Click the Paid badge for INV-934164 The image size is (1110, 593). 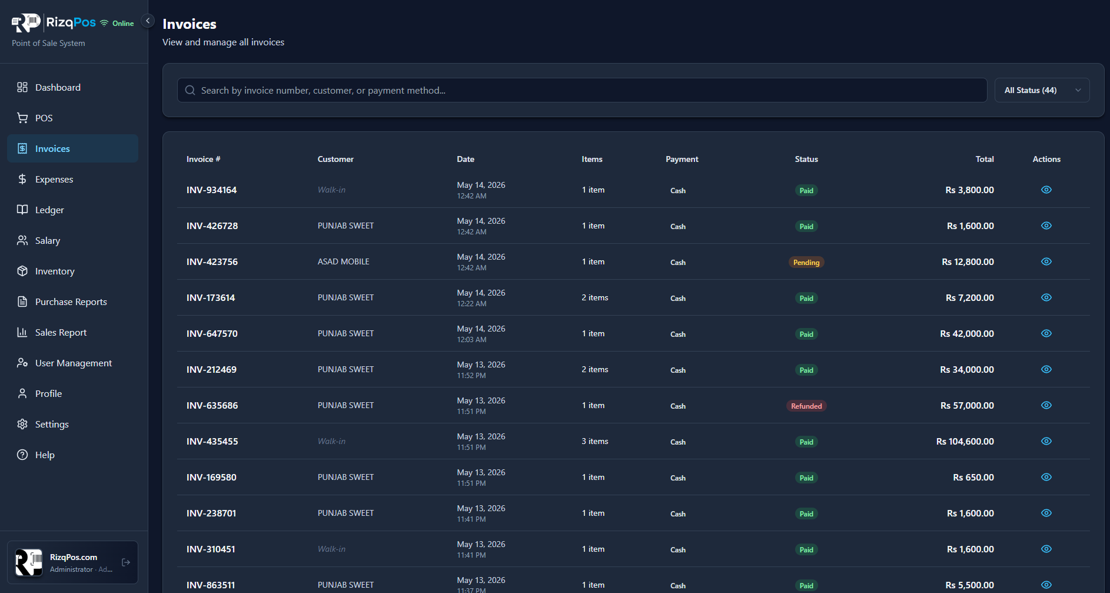click(x=806, y=190)
